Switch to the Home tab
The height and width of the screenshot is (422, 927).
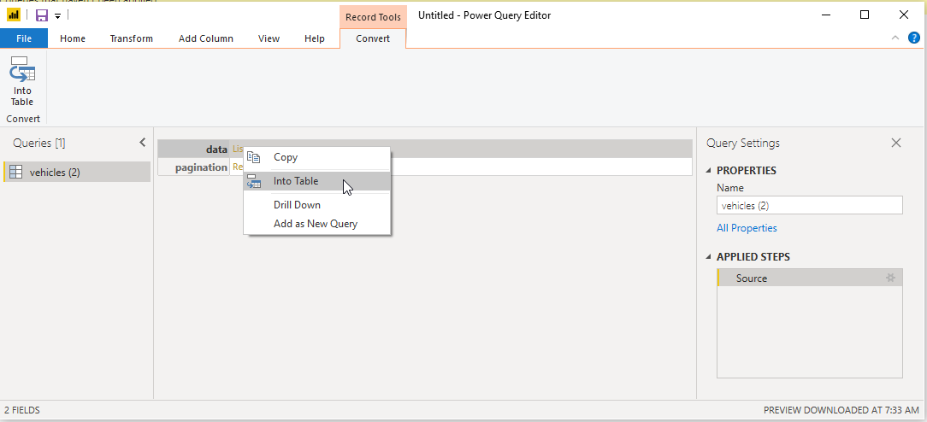(73, 38)
